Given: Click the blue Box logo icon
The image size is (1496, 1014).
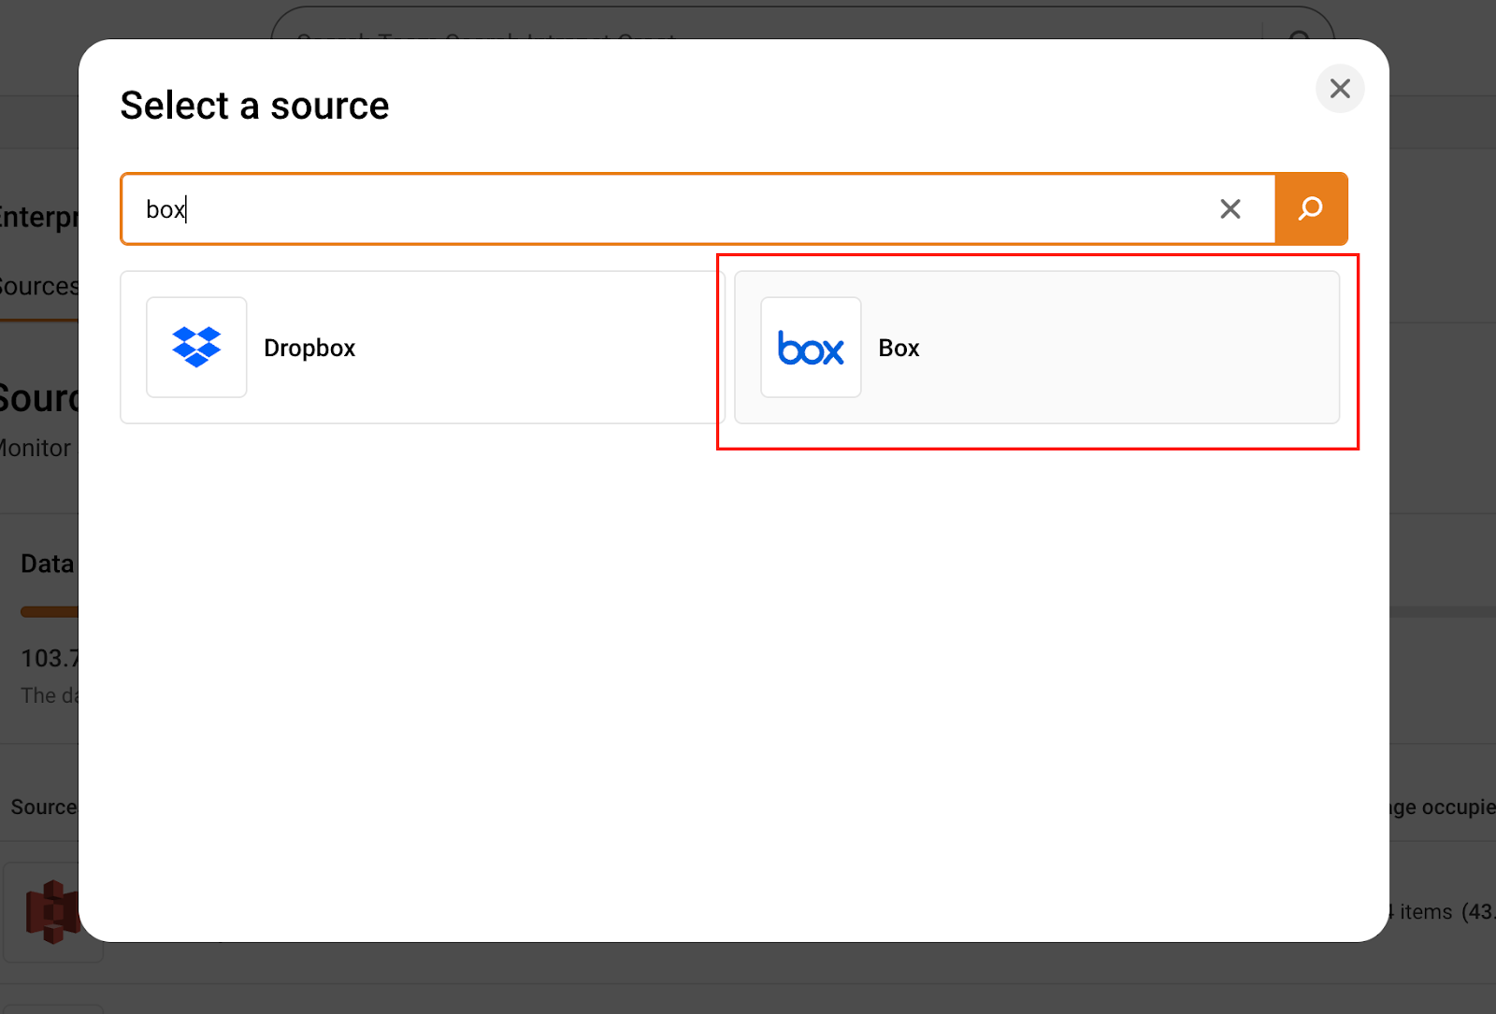Looking at the screenshot, I should (811, 348).
